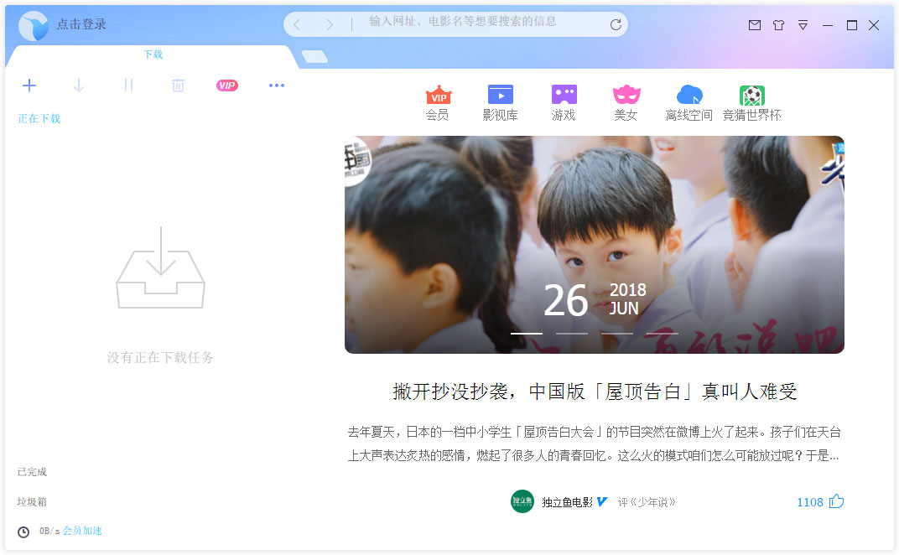This screenshot has height=555, width=899.
Task: Click the blue V verified badge
Action: tap(602, 501)
